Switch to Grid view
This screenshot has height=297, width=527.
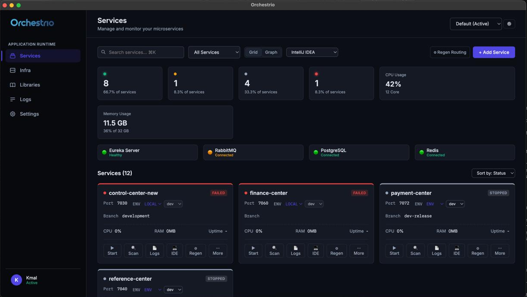click(x=253, y=52)
